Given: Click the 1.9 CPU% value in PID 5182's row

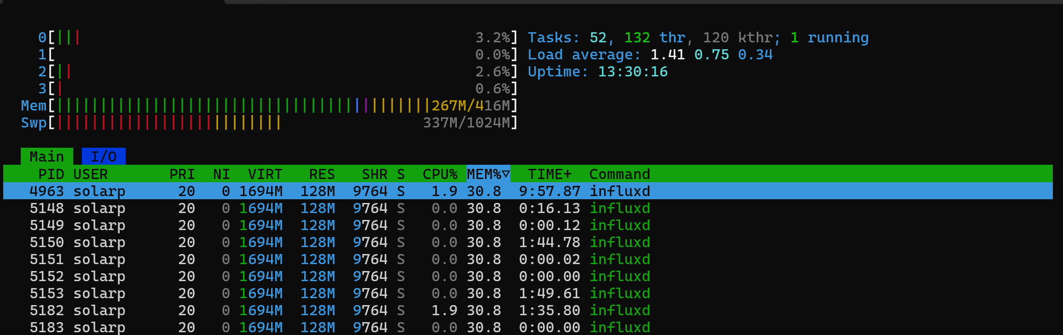Looking at the screenshot, I should pyautogui.click(x=445, y=310).
